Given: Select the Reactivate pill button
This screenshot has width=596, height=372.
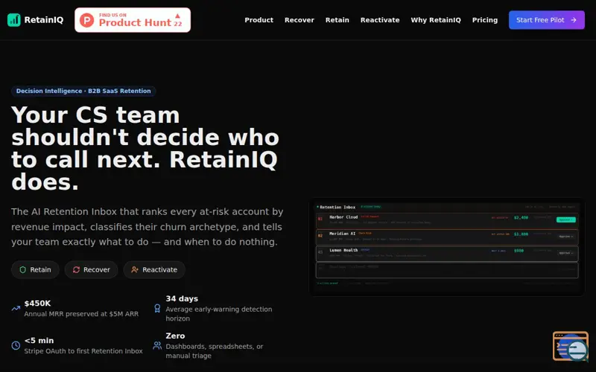Looking at the screenshot, I should (154, 269).
